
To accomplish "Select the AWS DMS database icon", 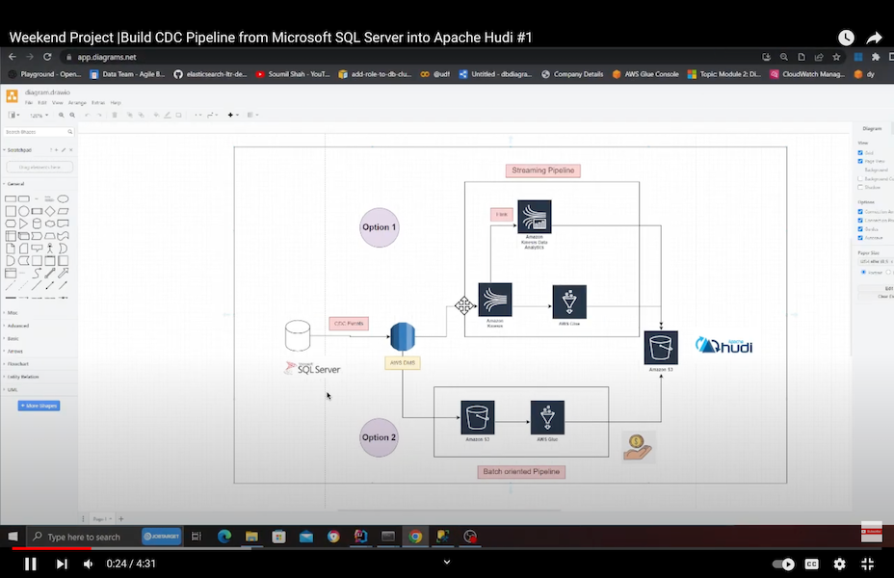I will click(402, 336).
